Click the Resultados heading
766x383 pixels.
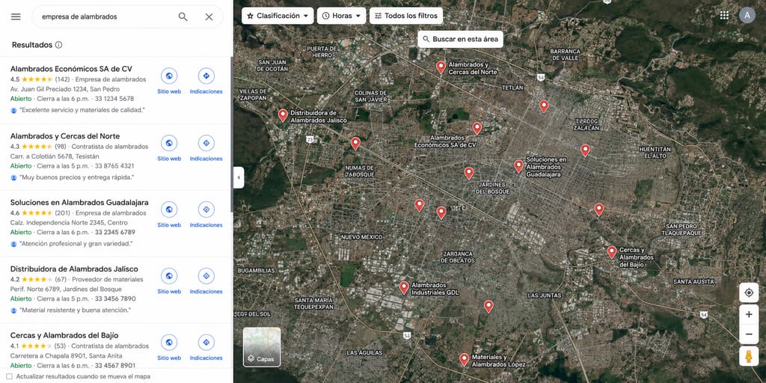click(32, 45)
